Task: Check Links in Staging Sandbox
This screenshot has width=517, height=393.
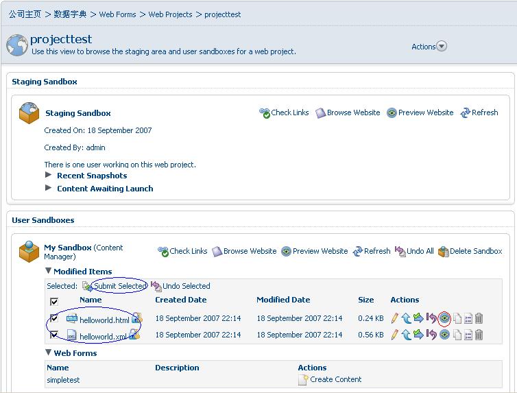Action: (284, 112)
